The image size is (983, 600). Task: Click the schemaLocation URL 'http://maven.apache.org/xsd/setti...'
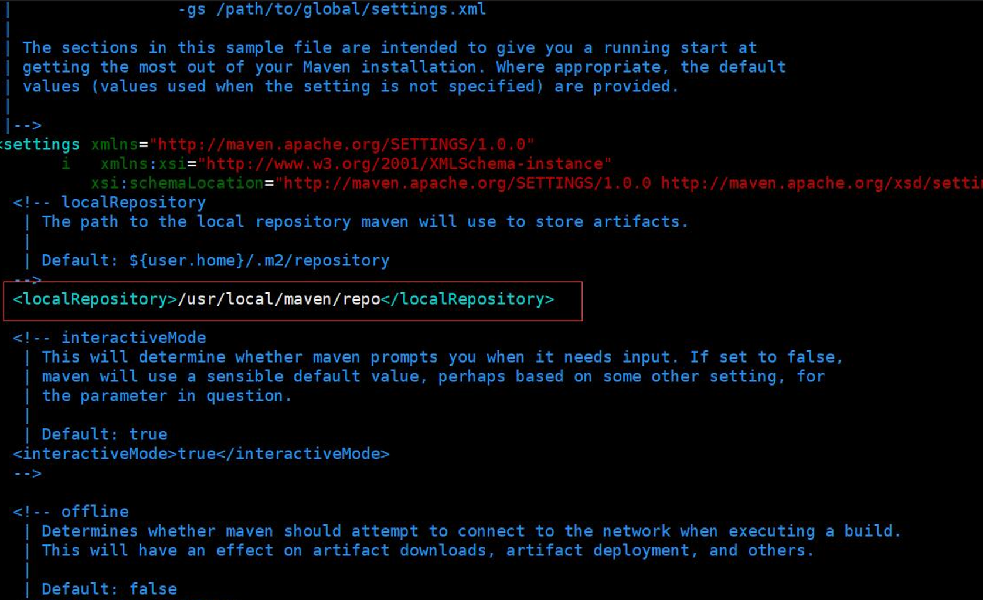tap(822, 183)
